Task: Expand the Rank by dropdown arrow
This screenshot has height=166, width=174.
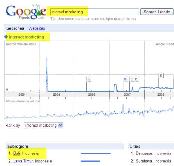Action: [x=60, y=125]
